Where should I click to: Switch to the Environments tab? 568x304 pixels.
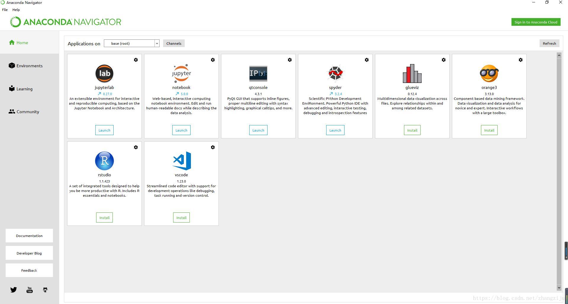click(x=30, y=65)
